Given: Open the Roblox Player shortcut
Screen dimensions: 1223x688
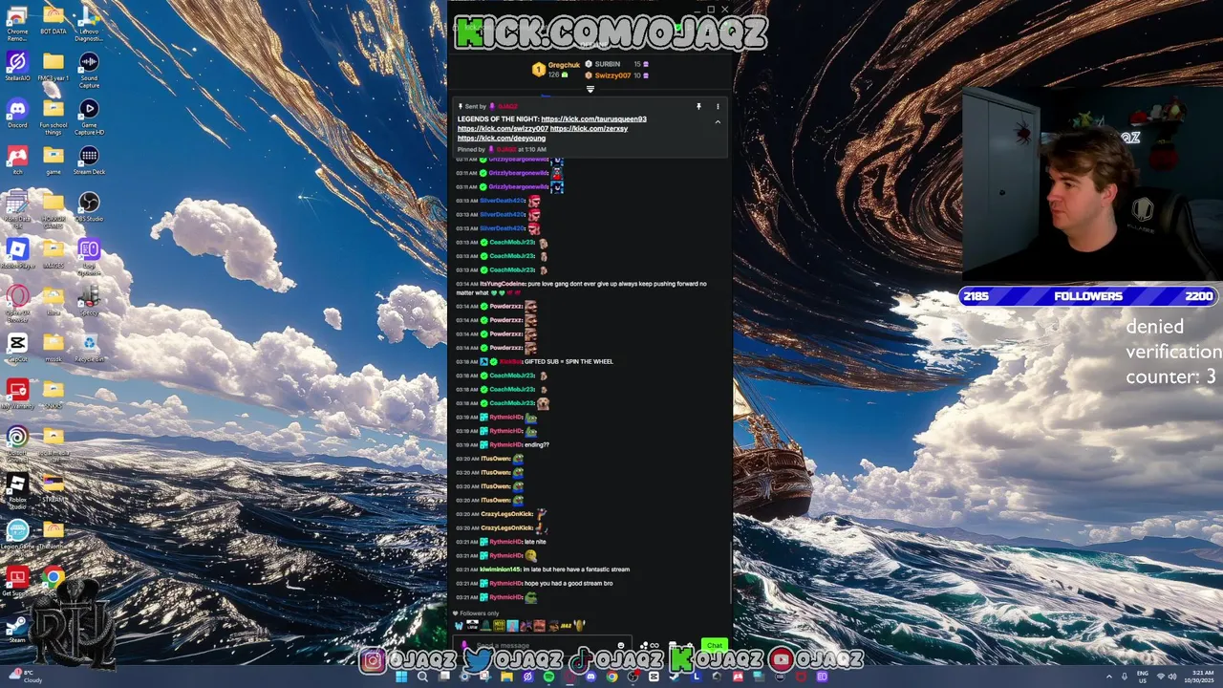Looking at the screenshot, I should click(17, 254).
